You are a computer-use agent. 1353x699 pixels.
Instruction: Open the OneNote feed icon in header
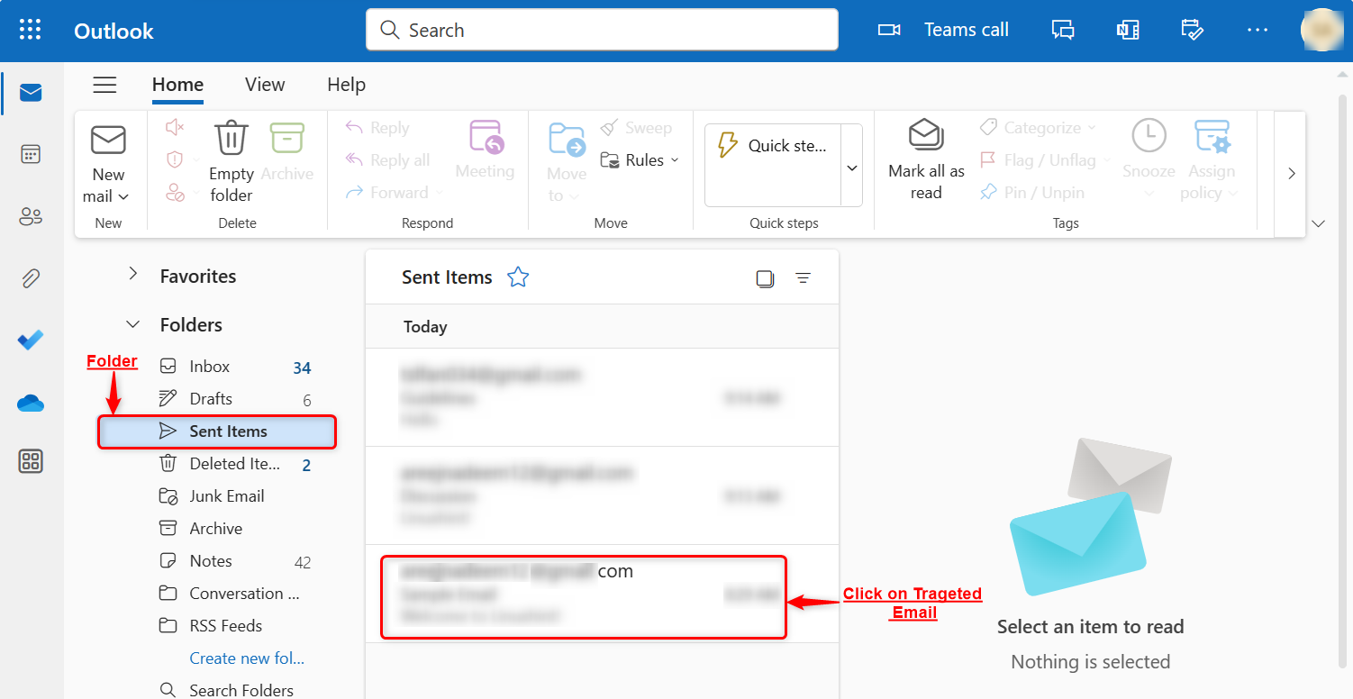click(x=1128, y=30)
